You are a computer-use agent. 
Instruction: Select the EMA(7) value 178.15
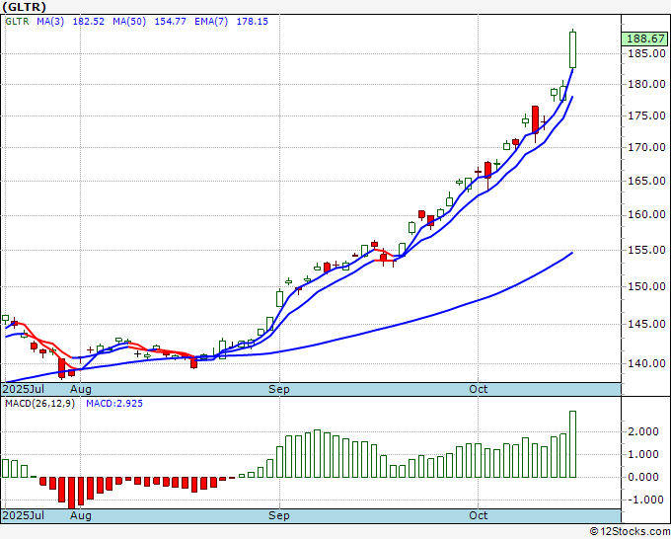coord(253,22)
